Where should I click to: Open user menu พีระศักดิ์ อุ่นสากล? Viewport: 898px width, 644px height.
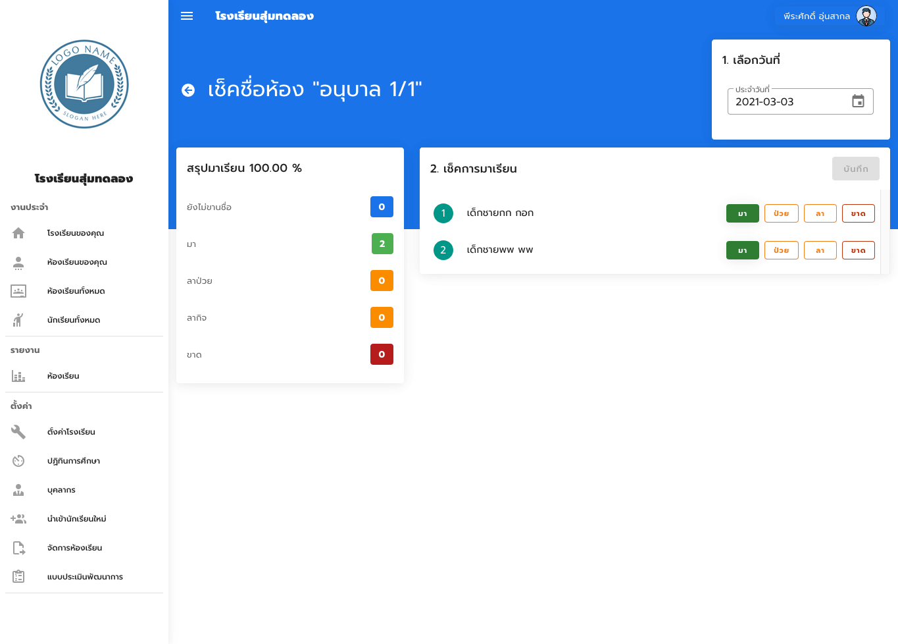[x=816, y=16]
